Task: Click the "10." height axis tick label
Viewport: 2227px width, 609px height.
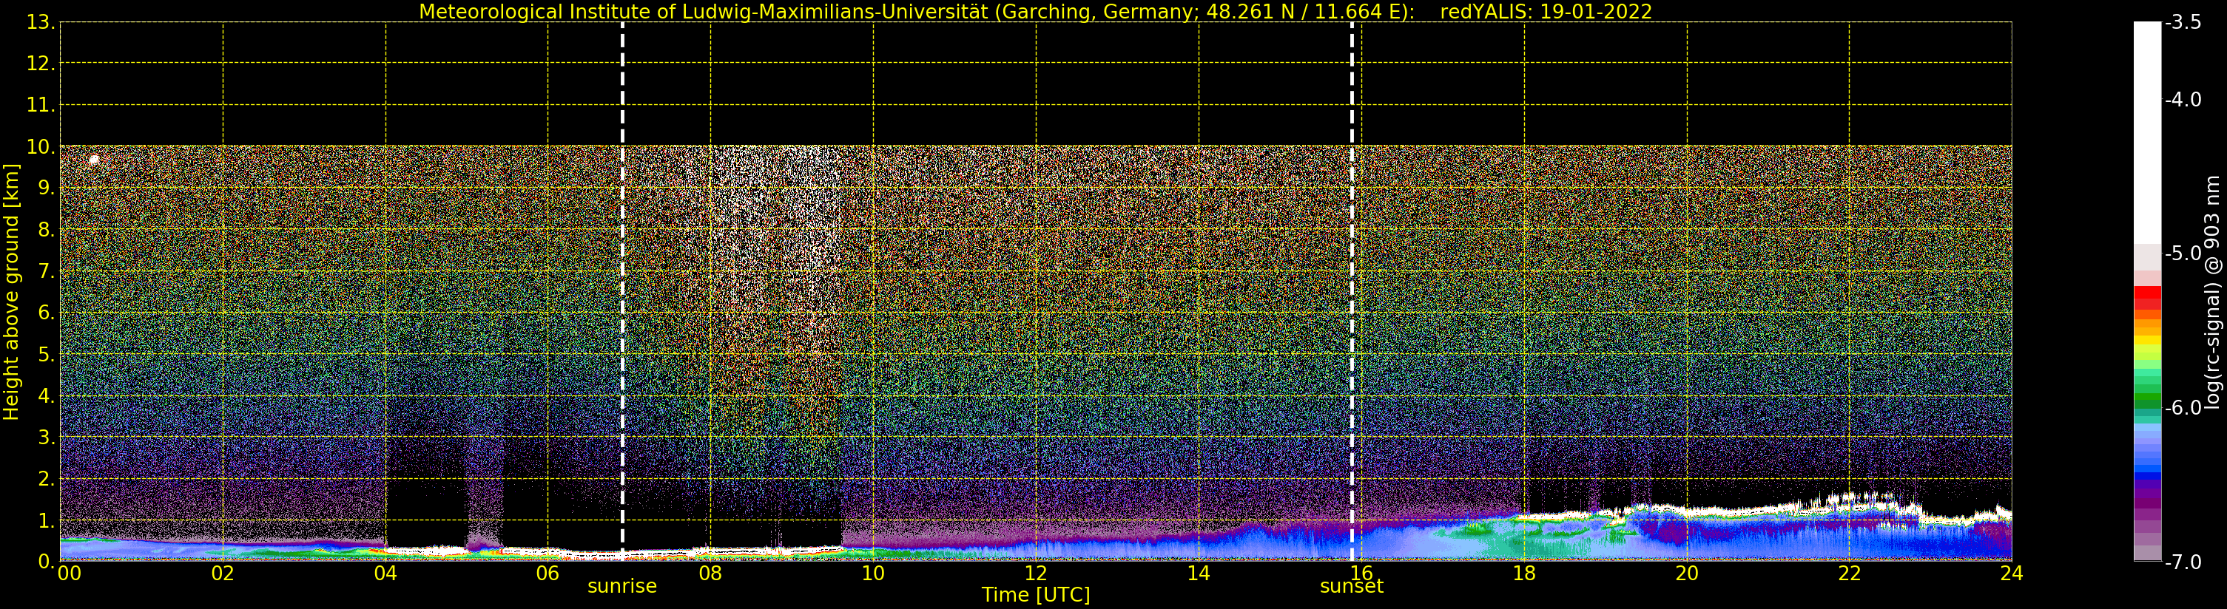Action: (41, 147)
